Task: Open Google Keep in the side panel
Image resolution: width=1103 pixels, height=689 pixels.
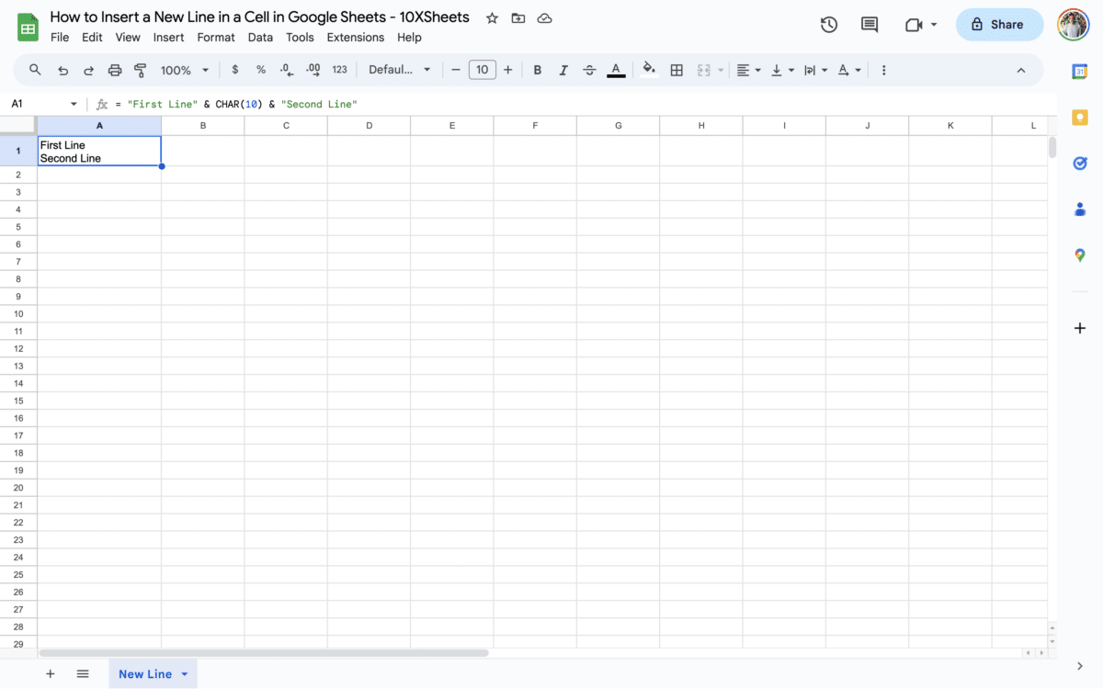Action: point(1080,117)
